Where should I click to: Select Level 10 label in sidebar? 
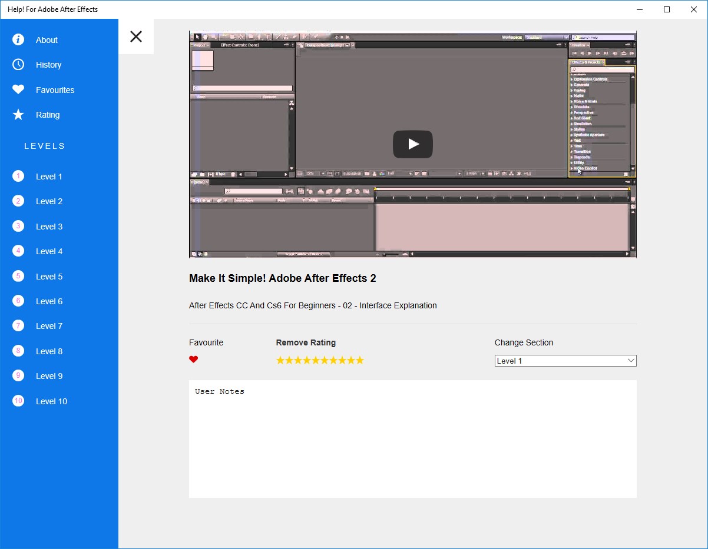pos(51,401)
